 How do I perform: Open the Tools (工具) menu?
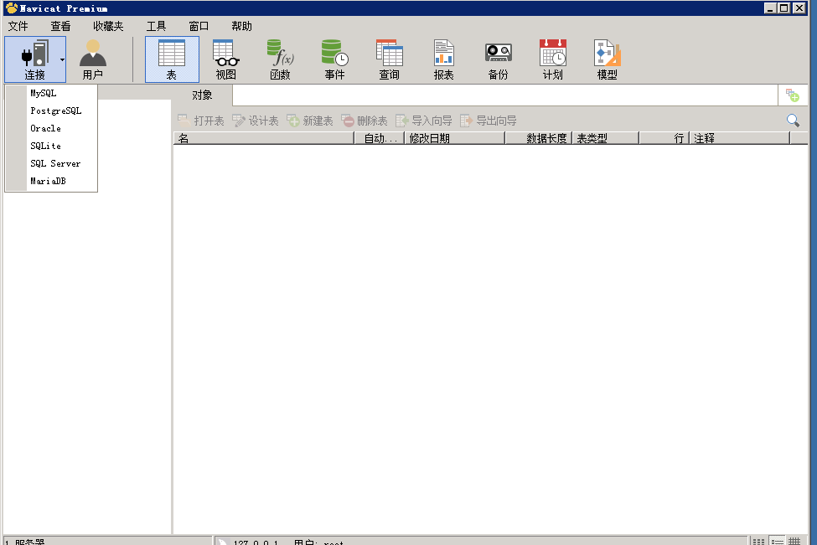point(156,26)
